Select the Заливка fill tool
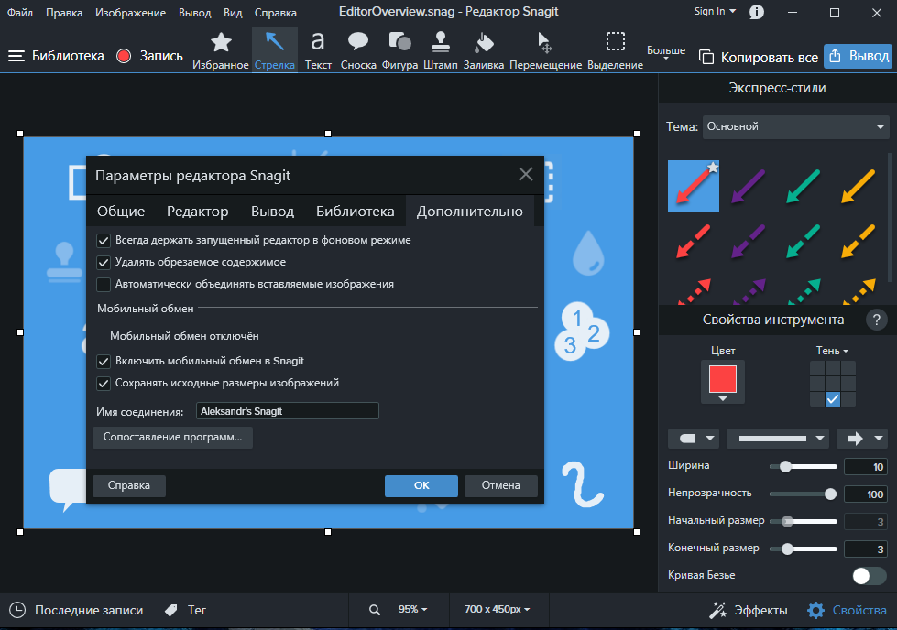The height and width of the screenshot is (630, 897). tap(484, 51)
